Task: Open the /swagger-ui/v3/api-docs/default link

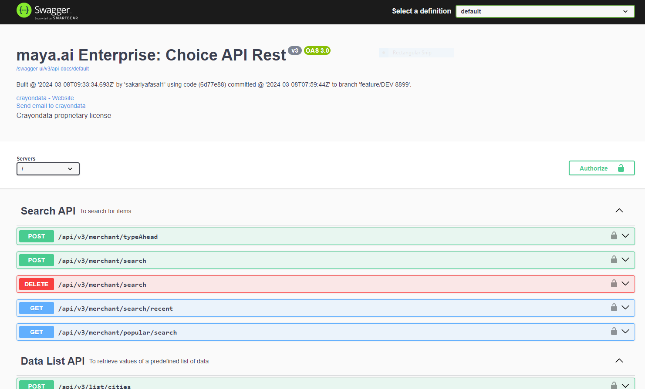Action: tap(52, 69)
